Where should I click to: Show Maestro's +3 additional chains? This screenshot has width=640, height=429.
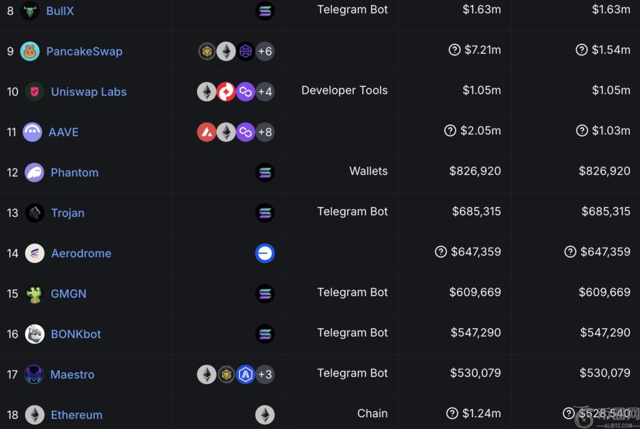(x=265, y=375)
